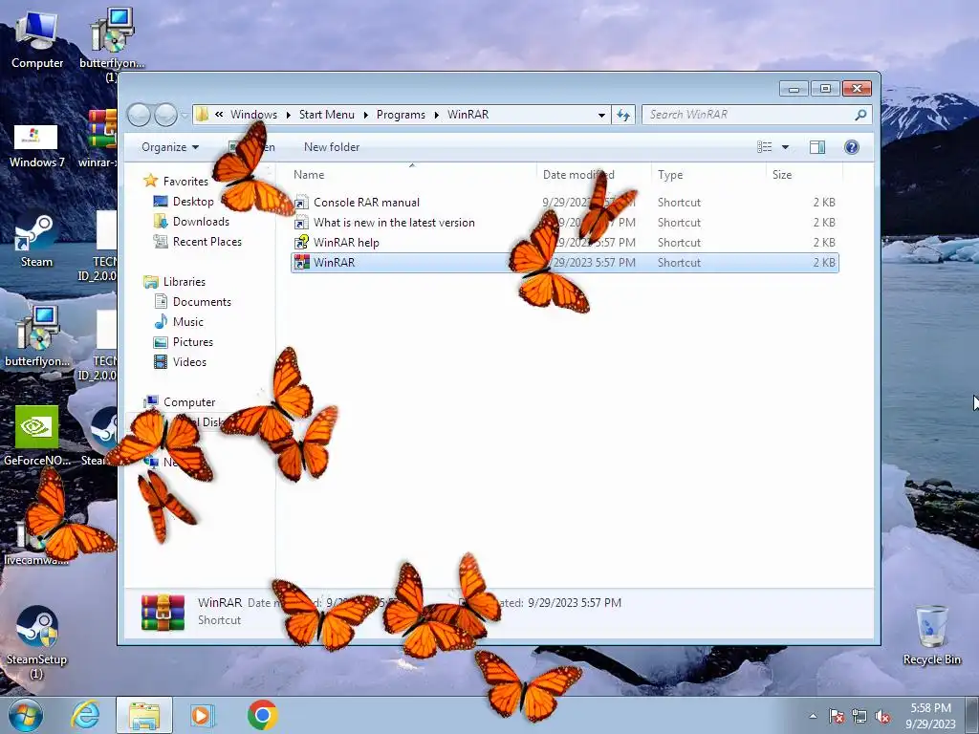Select What is new in the latest version

(x=565, y=222)
